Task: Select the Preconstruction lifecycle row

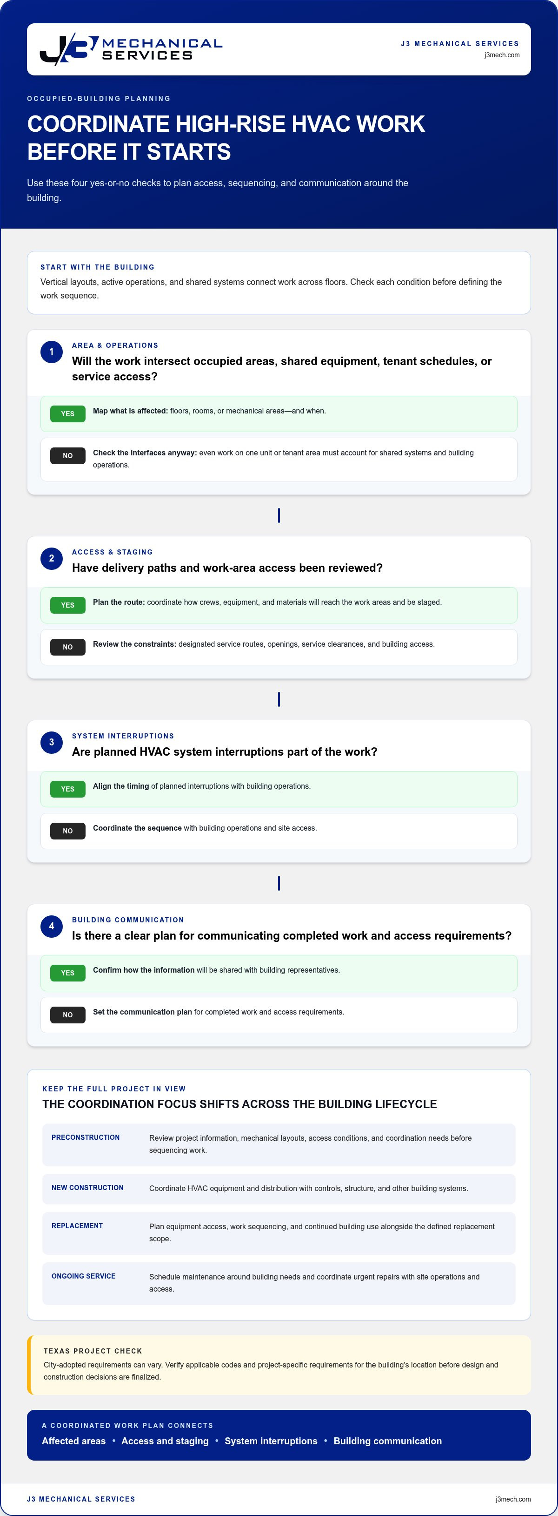Action: (279, 1144)
